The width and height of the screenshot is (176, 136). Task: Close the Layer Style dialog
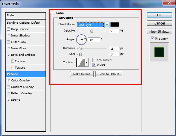pyautogui.click(x=169, y=3)
